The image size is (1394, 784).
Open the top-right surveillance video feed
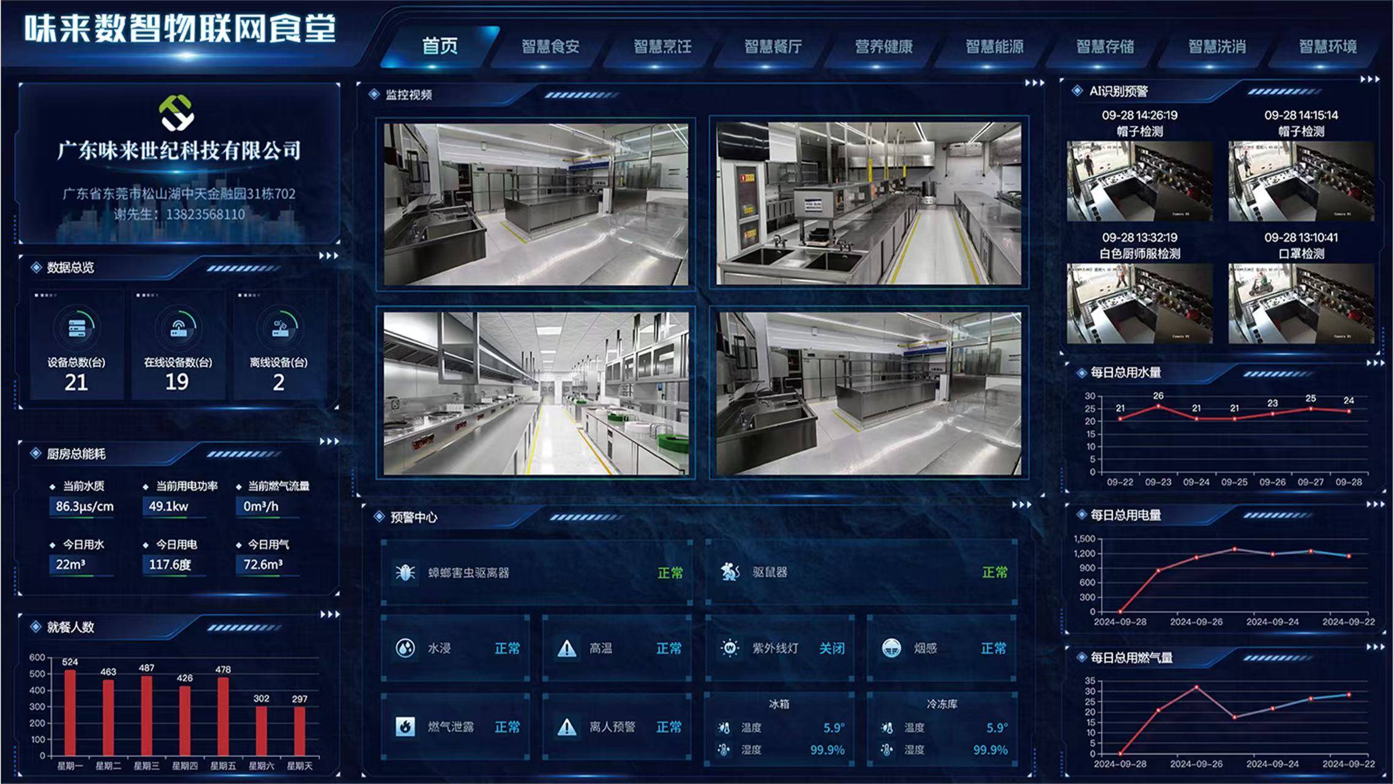(869, 204)
